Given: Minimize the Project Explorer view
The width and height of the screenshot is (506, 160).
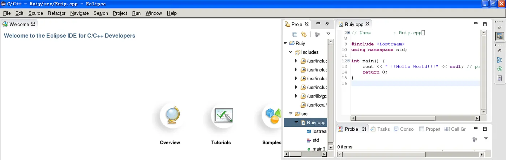Looking at the screenshot, I should pyautogui.click(x=318, y=23).
